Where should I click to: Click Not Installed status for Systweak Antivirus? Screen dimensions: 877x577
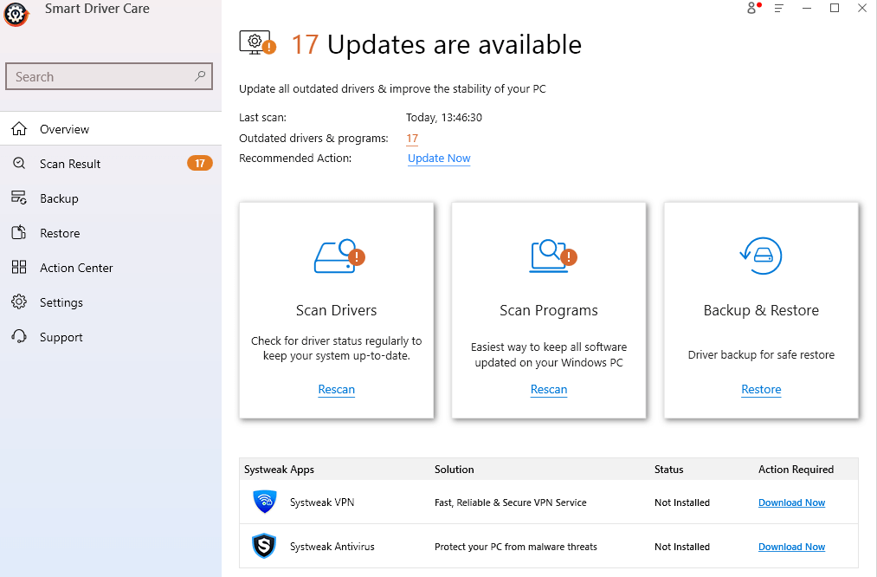[x=682, y=547]
